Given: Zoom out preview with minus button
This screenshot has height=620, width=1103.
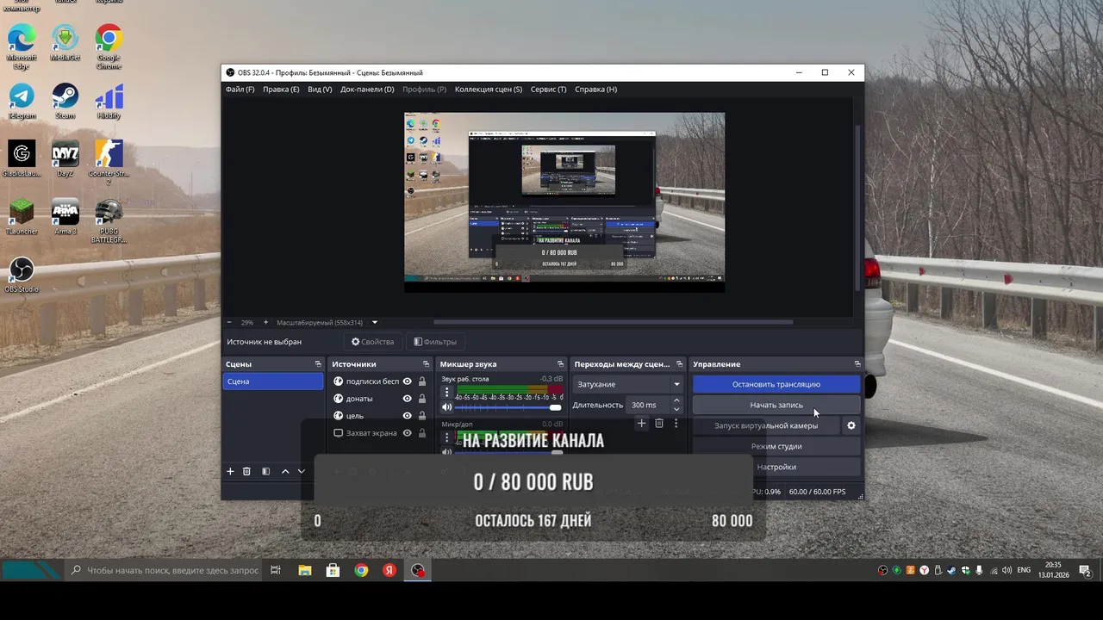Looking at the screenshot, I should (x=230, y=322).
